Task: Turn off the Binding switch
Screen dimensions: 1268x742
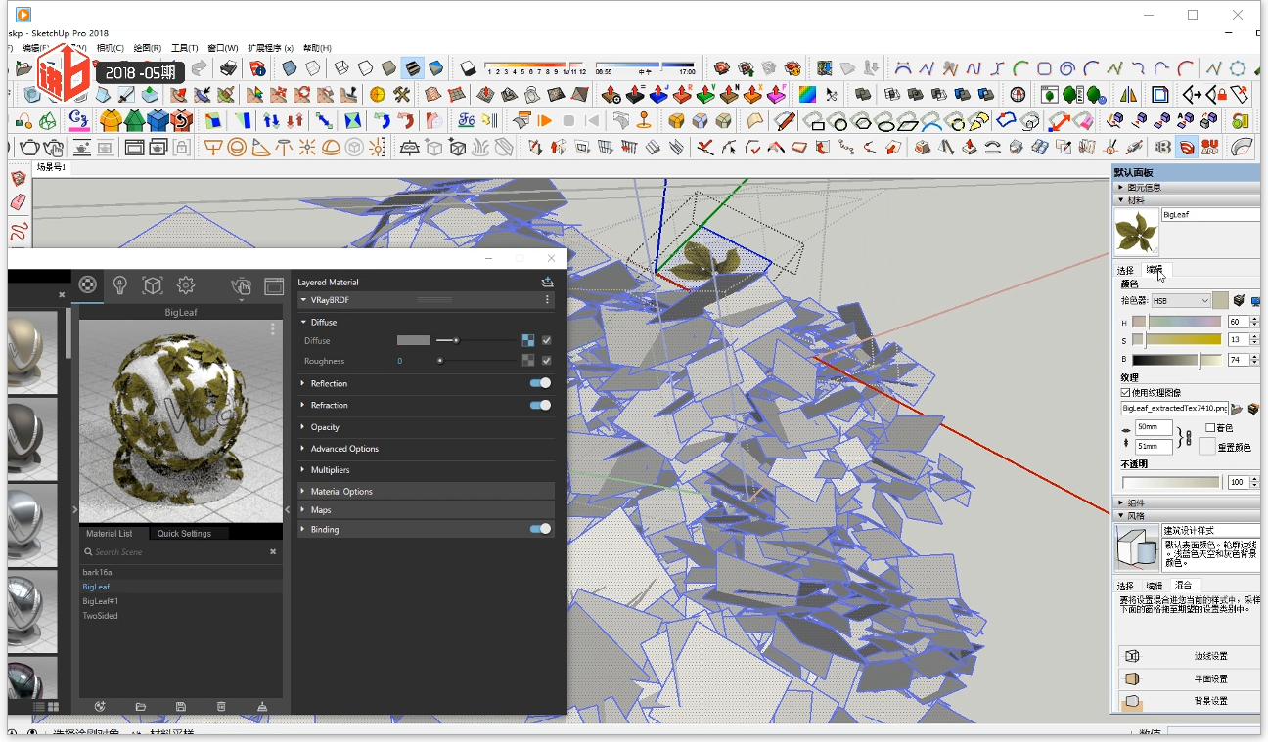Action: coord(540,529)
